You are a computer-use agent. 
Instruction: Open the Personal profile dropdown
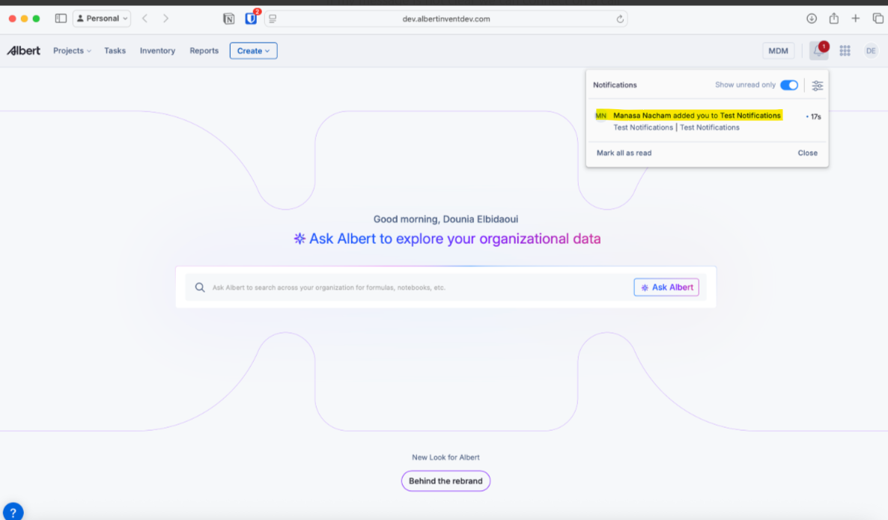[x=103, y=19]
